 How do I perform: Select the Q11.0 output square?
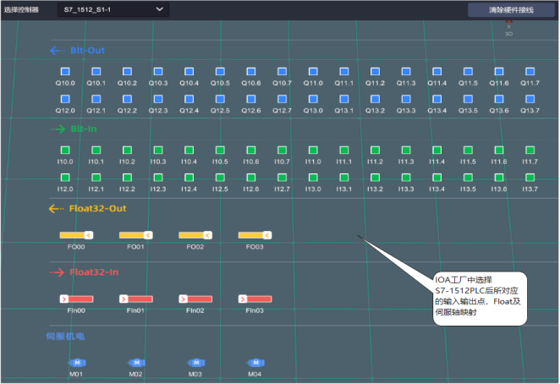point(313,71)
